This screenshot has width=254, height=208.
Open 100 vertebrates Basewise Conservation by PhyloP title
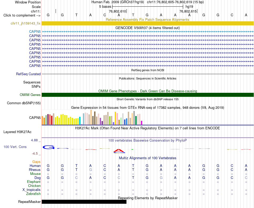tap(148, 141)
